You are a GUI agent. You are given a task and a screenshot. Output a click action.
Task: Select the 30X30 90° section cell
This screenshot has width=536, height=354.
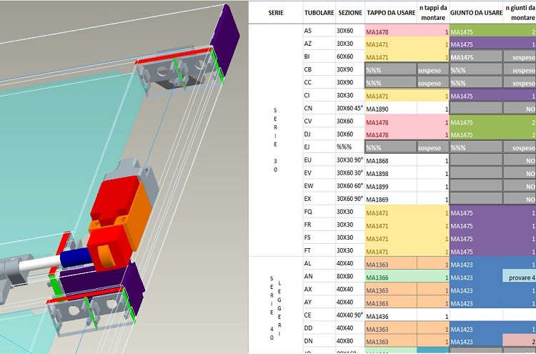tap(350, 160)
